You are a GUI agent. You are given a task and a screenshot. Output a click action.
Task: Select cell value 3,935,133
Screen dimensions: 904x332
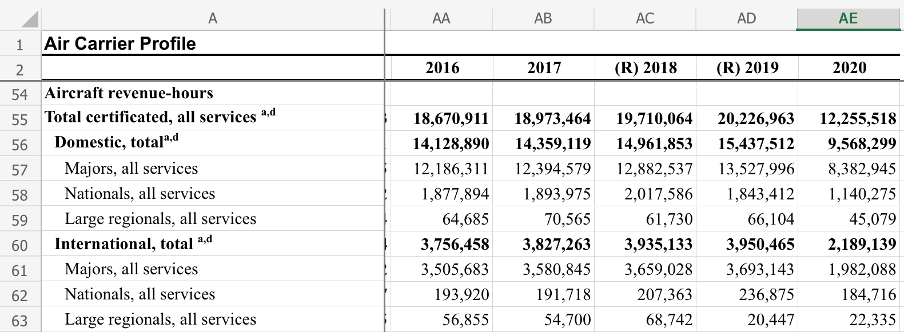[x=645, y=245]
